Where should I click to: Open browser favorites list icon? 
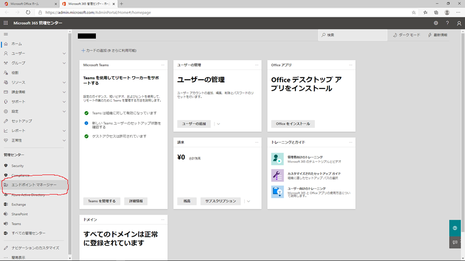pyautogui.click(x=425, y=12)
